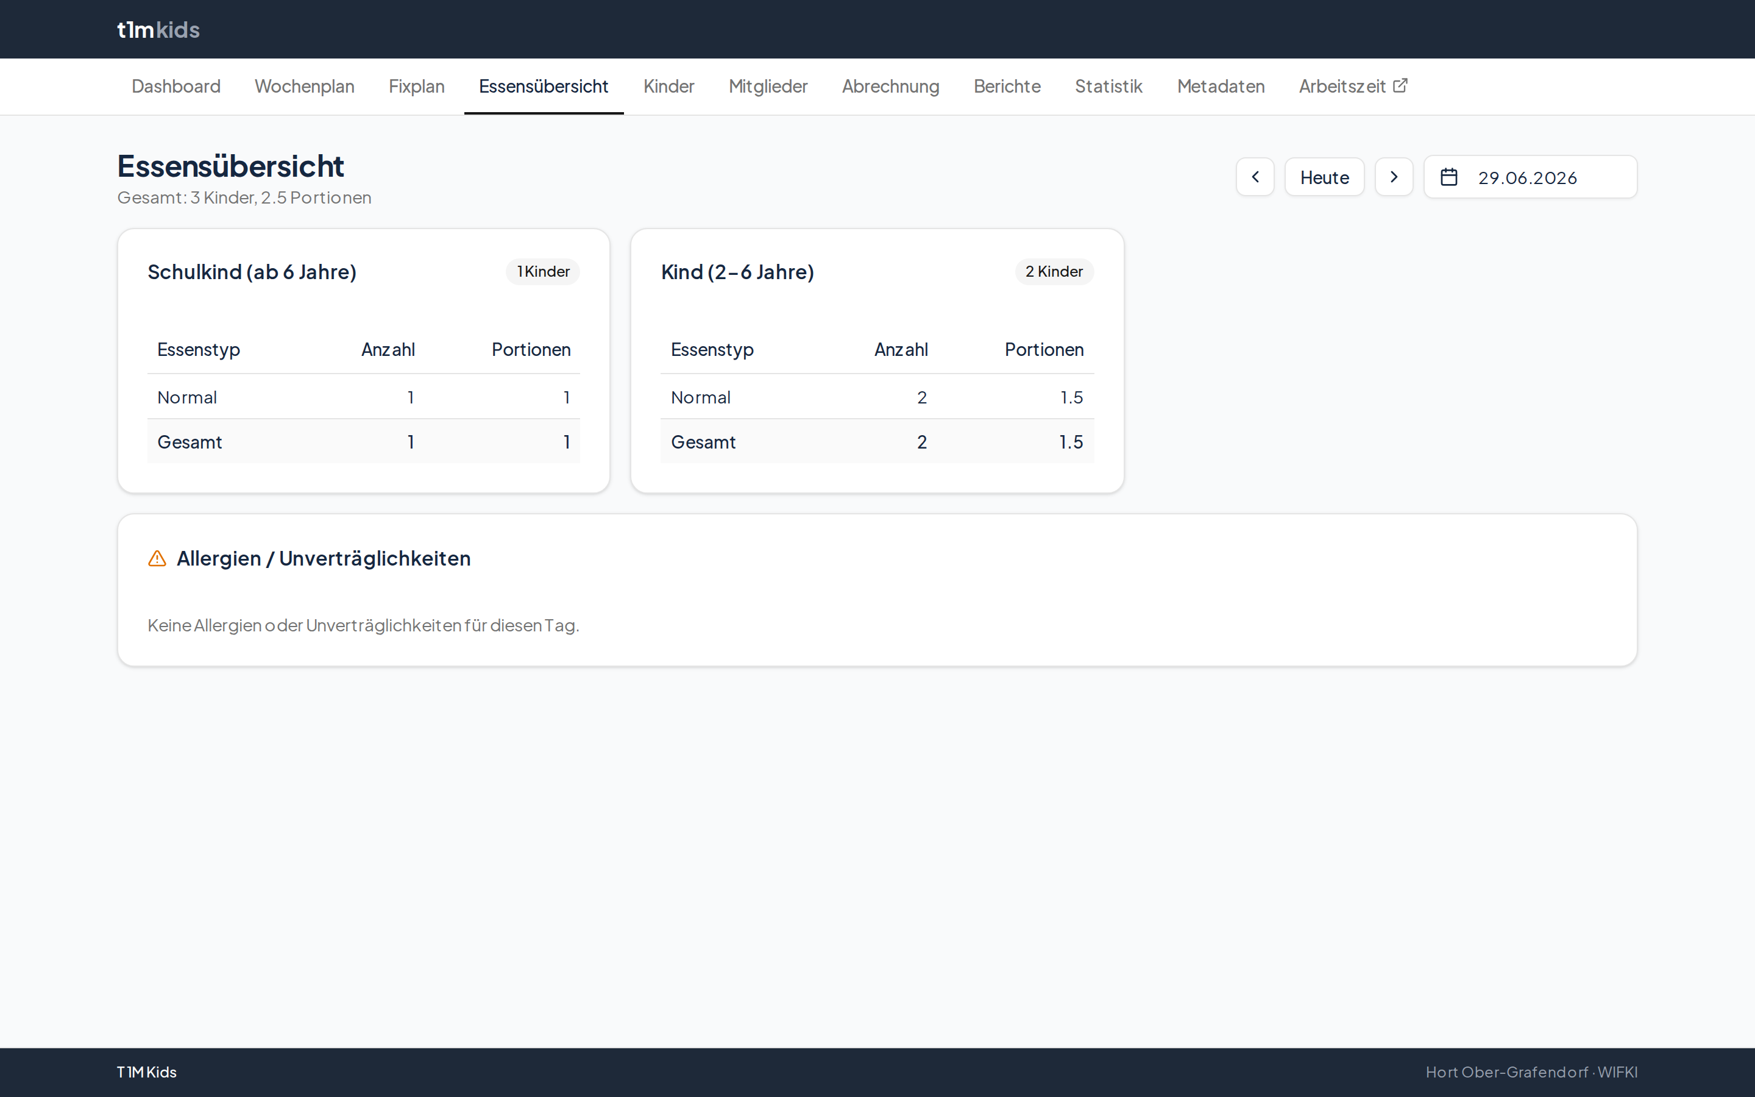Click the T1M Kids footer text
This screenshot has width=1755, height=1097.
pos(146,1073)
